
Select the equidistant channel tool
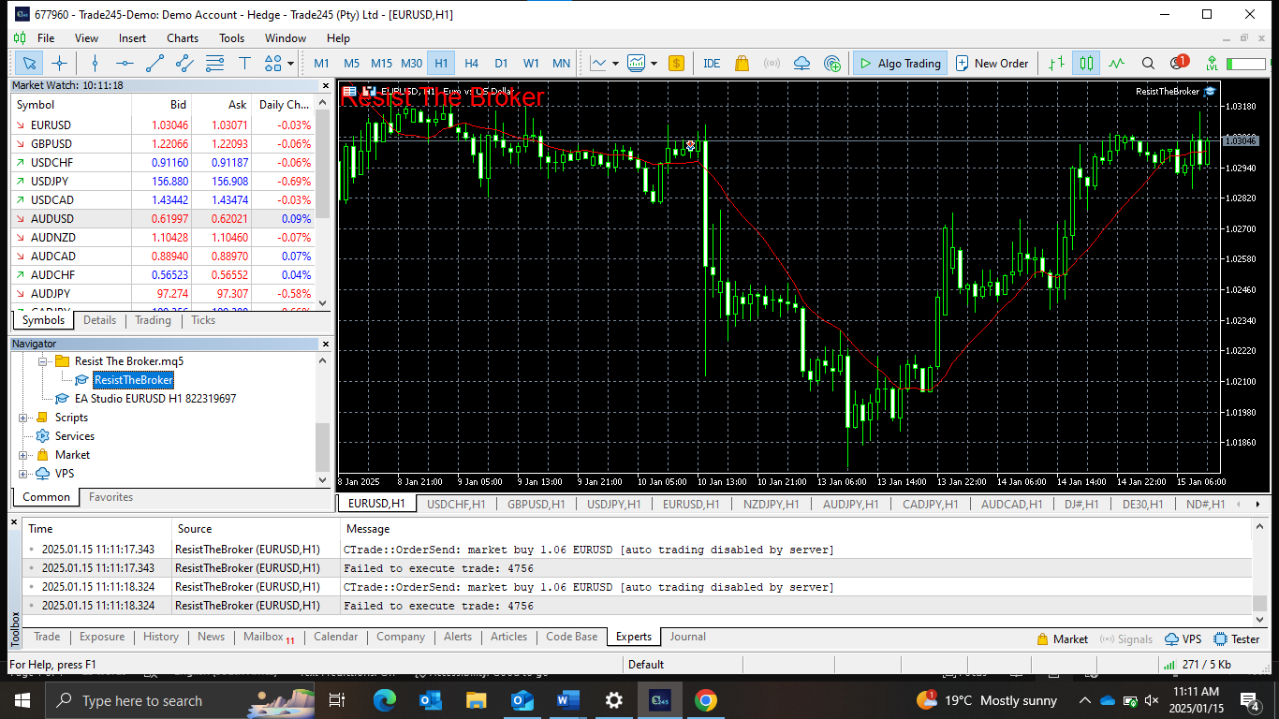tap(184, 64)
